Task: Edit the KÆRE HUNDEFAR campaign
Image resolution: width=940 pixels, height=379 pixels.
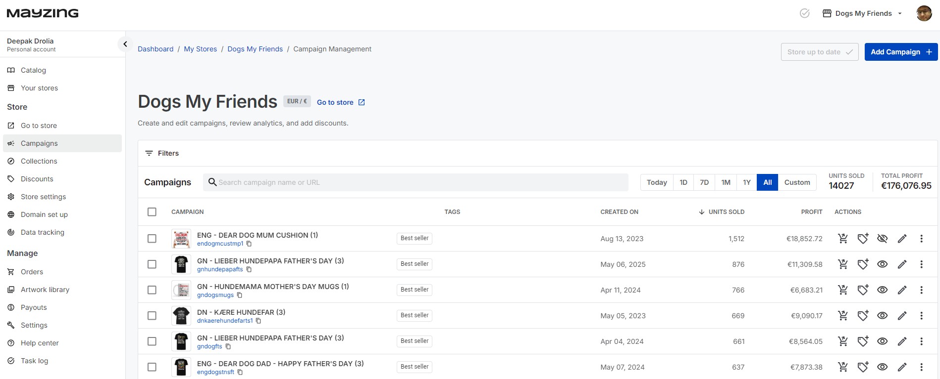Action: coord(902,316)
